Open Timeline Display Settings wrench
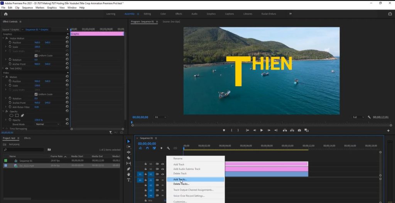Screen dimensions: 395x203 [x=168, y=148]
